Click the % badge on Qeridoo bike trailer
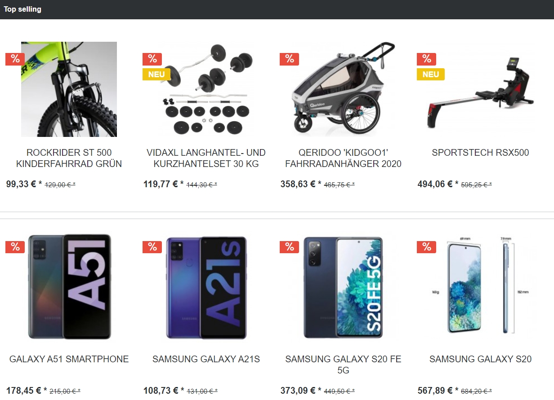Screen dimensions: 554x400 click(289, 59)
